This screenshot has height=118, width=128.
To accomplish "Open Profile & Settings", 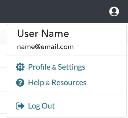I will coord(50,67).
